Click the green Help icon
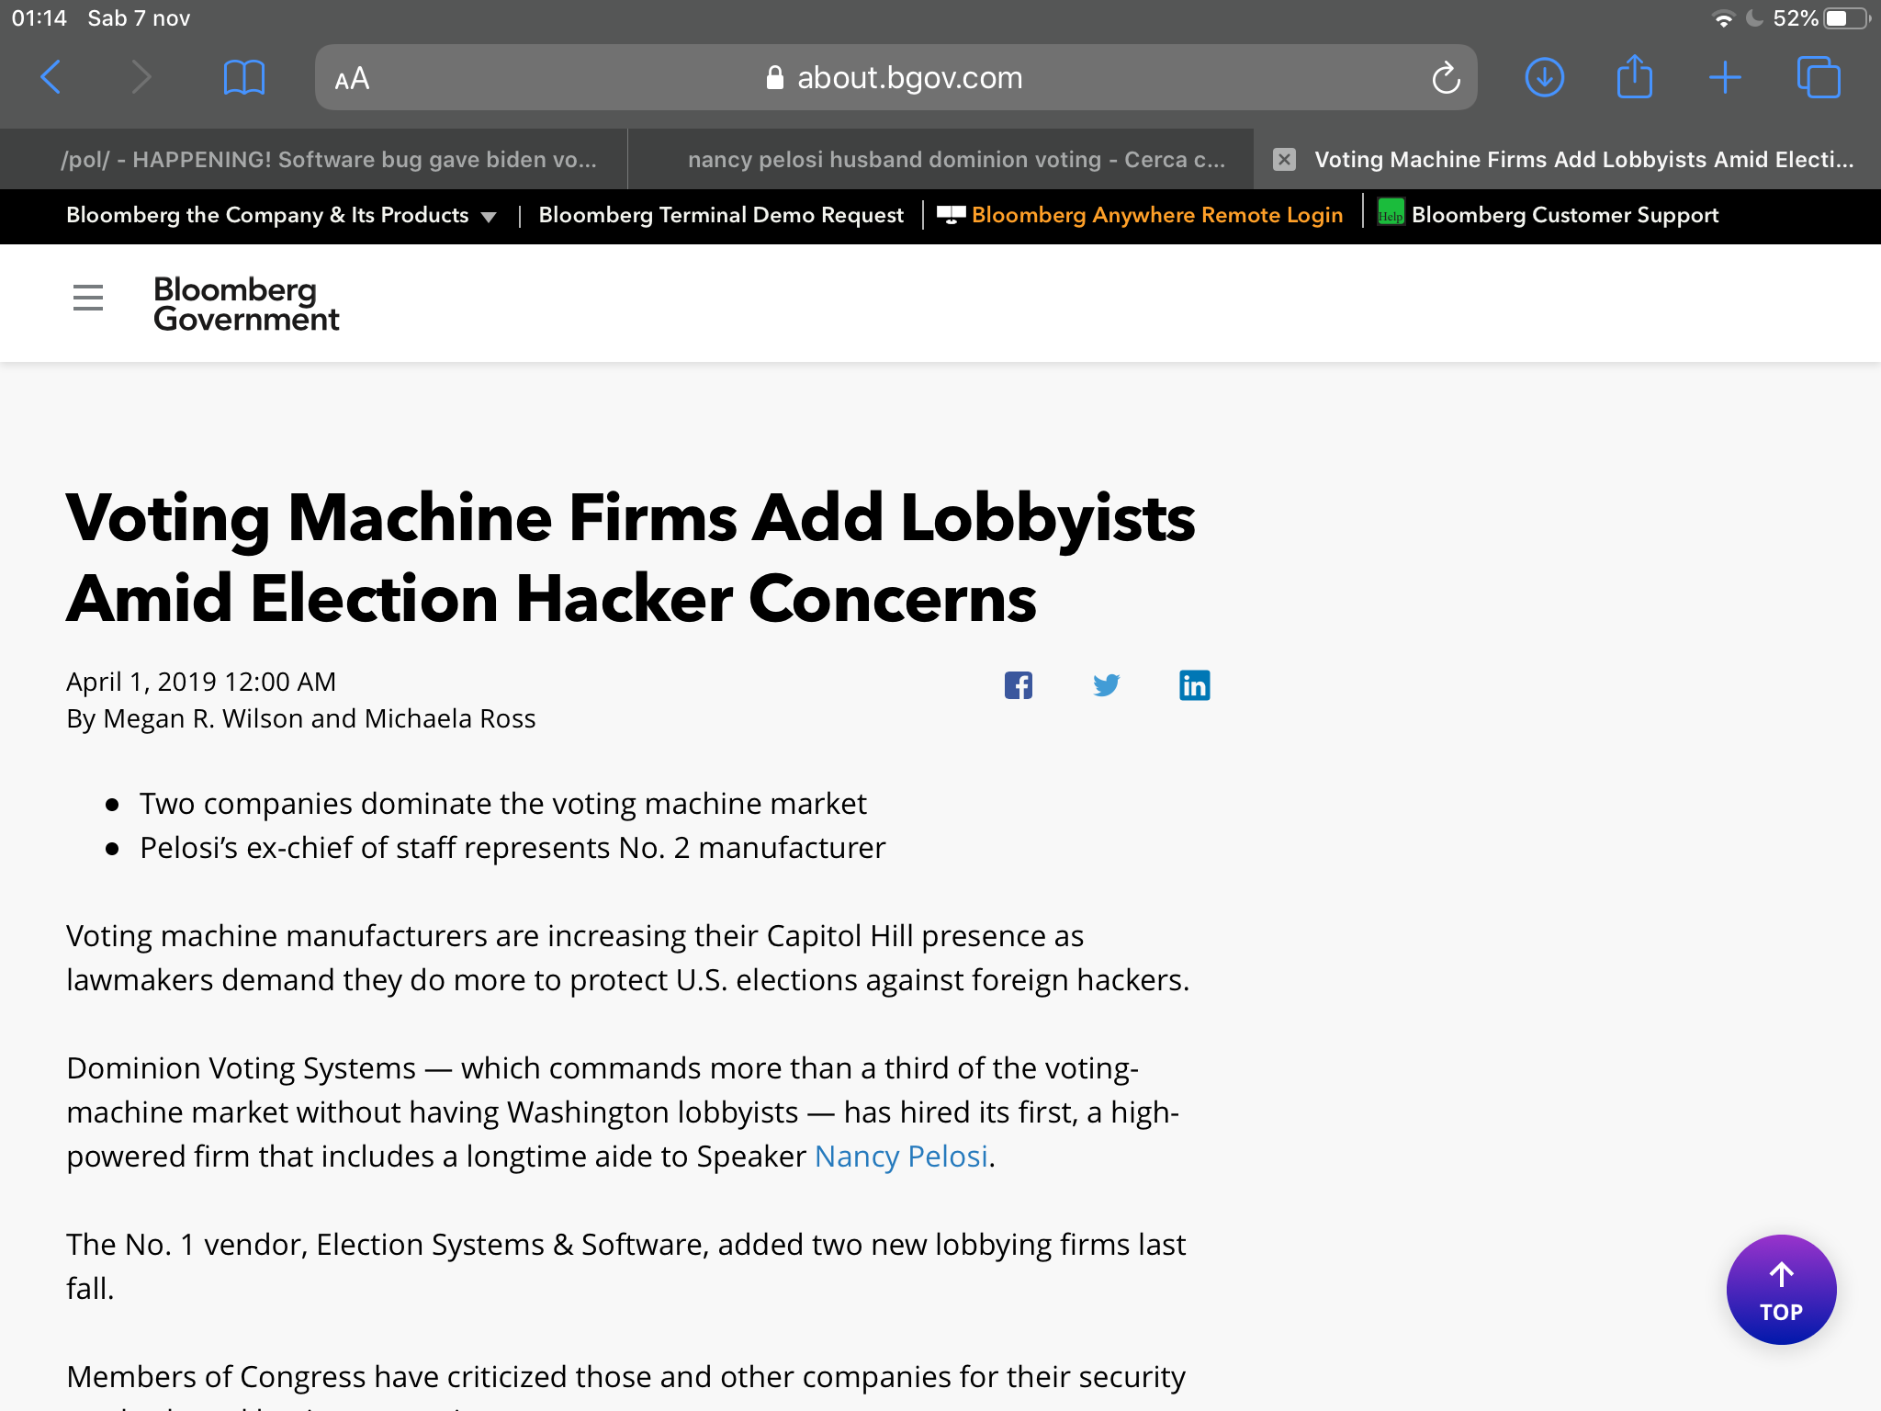The image size is (1881, 1411). (x=1391, y=212)
